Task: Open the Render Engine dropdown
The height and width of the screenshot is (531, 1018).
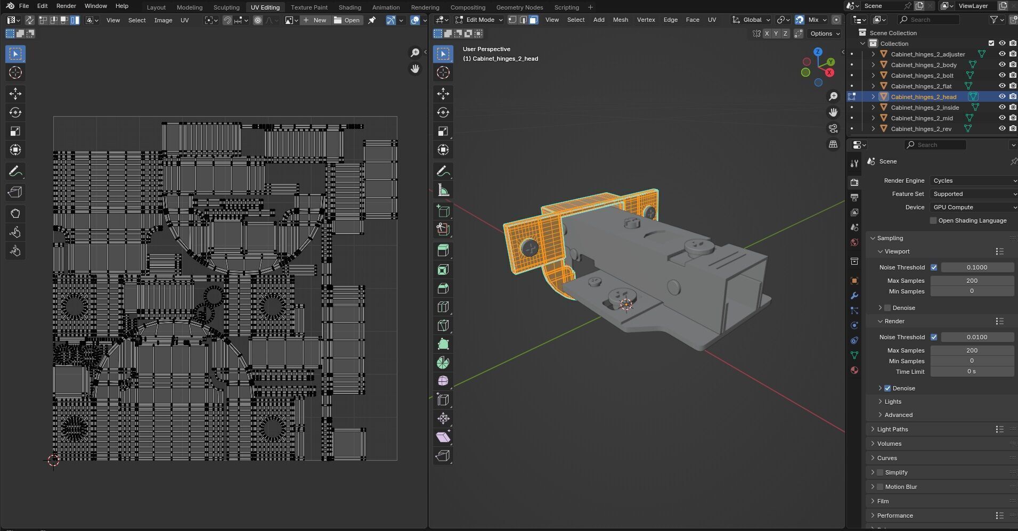Action: pos(974,181)
